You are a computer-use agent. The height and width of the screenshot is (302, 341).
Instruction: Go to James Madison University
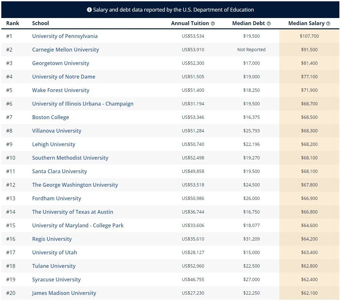[64, 293]
